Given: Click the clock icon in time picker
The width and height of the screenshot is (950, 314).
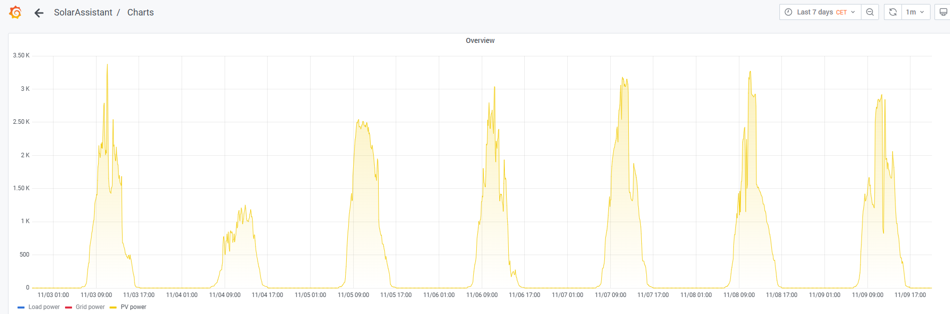Looking at the screenshot, I should [788, 12].
